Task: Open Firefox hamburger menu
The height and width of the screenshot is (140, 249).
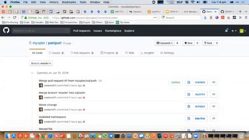Action: click(246, 17)
